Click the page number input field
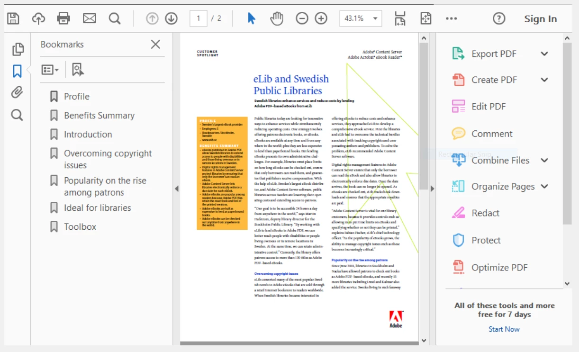 coord(199,18)
